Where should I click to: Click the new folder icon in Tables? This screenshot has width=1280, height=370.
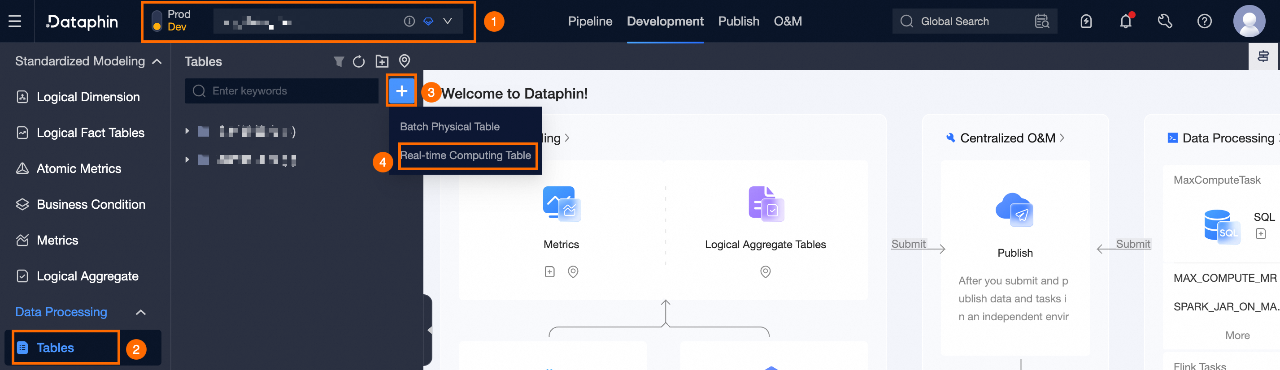[x=382, y=61]
